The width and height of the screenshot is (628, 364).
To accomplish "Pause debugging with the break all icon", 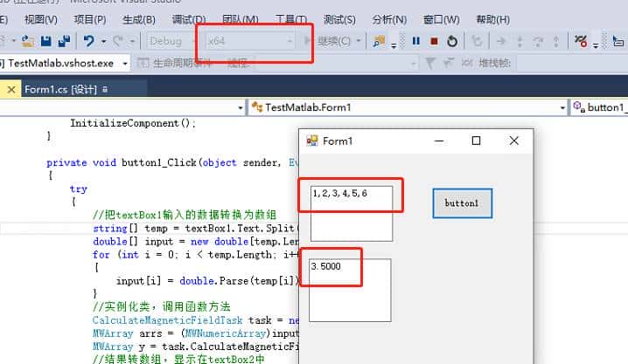I will [416, 41].
